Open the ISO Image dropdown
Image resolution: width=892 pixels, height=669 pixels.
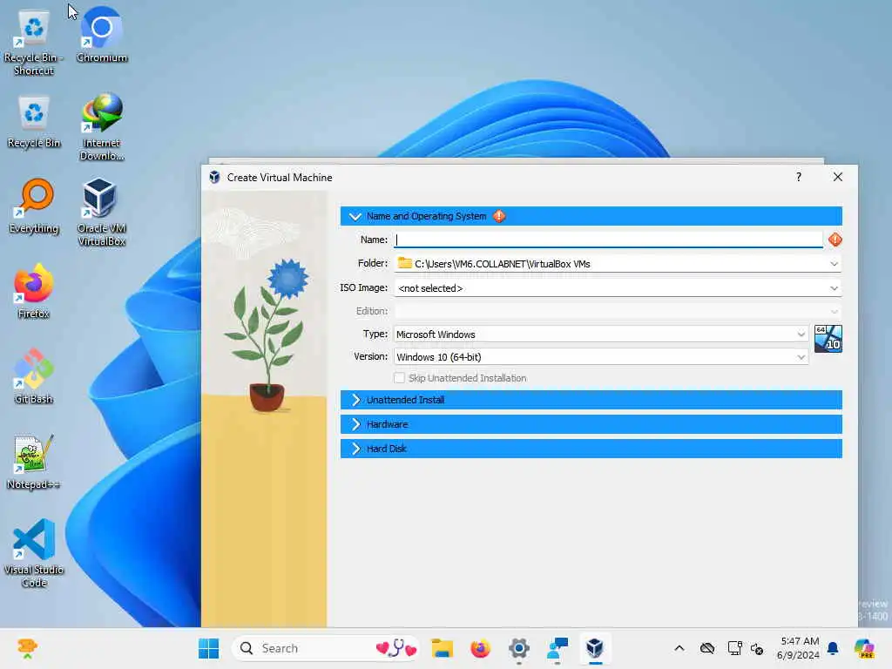[834, 288]
